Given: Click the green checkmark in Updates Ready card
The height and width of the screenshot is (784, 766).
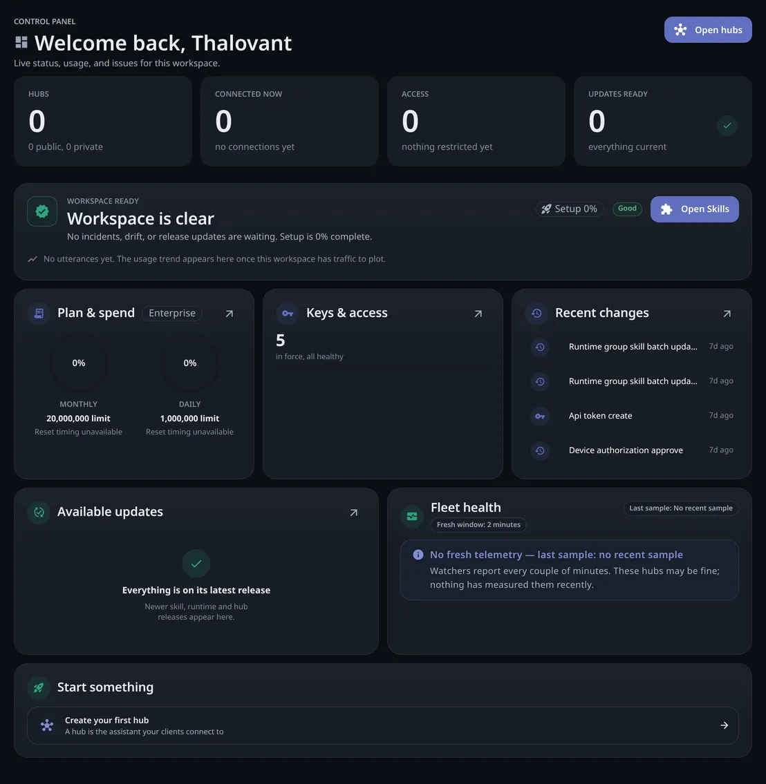Looking at the screenshot, I should pos(727,126).
